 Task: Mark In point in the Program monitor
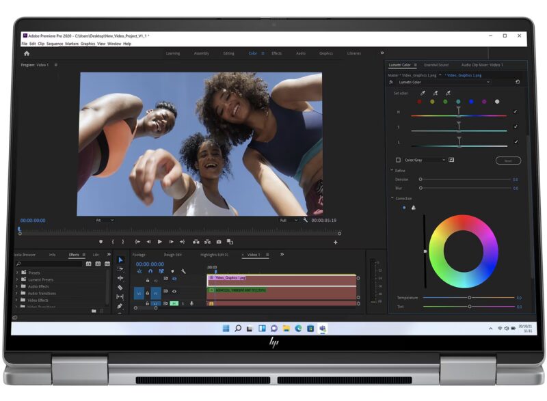pyautogui.click(x=113, y=241)
